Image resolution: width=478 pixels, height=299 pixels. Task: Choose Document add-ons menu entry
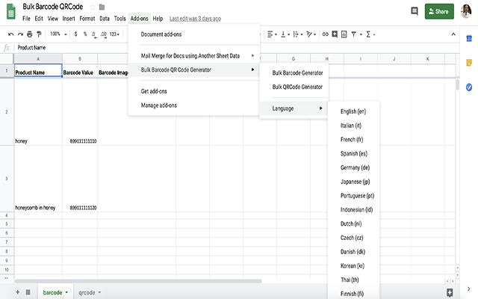(x=194, y=34)
